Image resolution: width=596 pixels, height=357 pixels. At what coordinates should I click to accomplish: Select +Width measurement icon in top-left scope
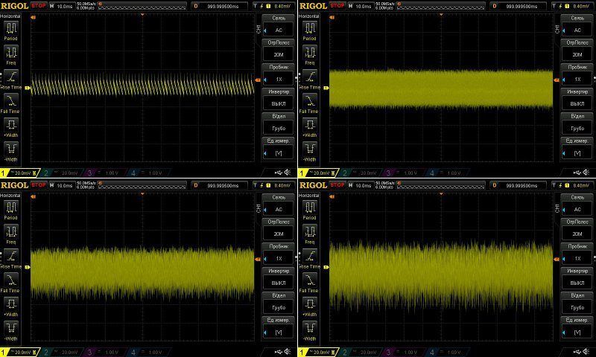pos(11,124)
